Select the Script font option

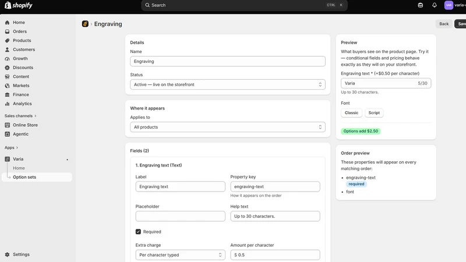[x=374, y=113]
